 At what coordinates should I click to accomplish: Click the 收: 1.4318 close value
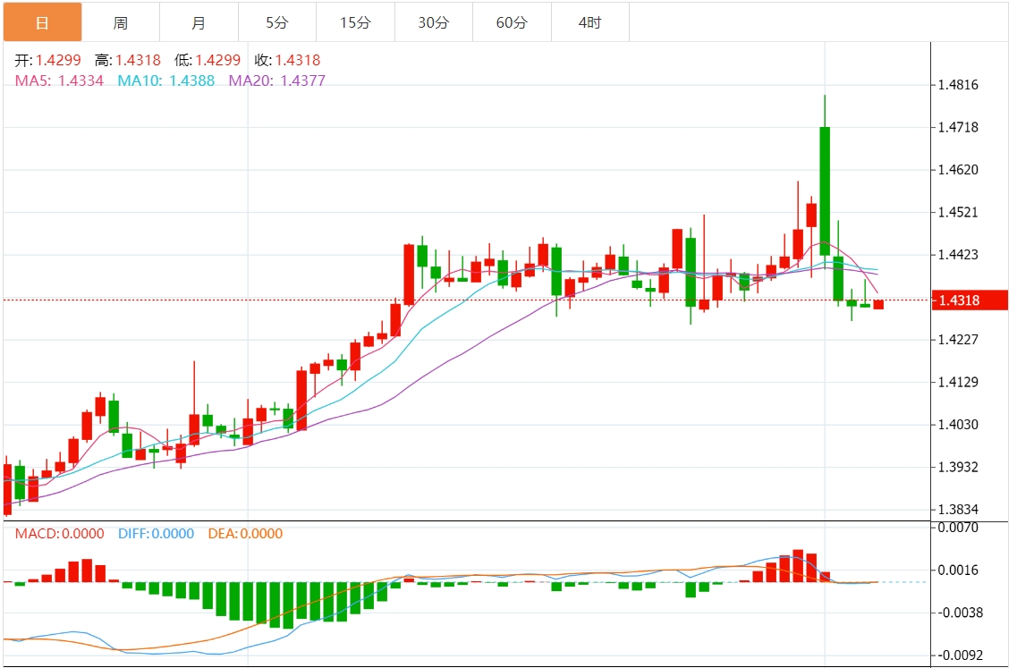pos(287,60)
